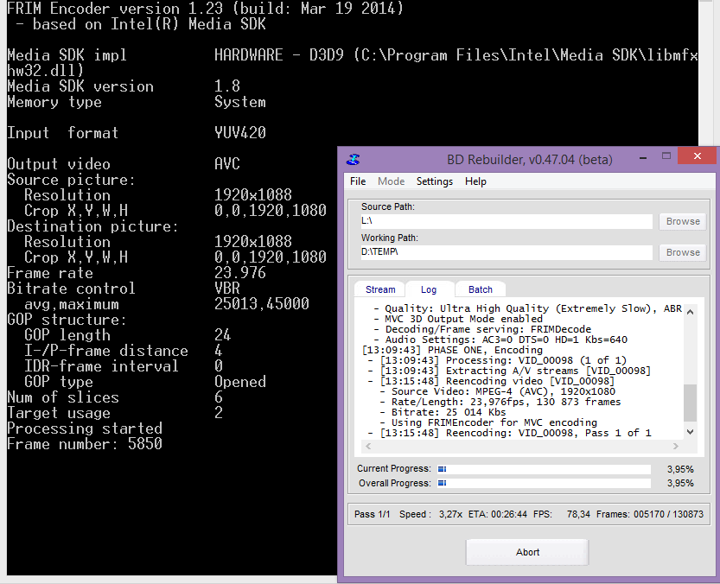Click '25013,45000' bitrate value in console
The height and width of the screenshot is (584, 720).
pos(262,304)
